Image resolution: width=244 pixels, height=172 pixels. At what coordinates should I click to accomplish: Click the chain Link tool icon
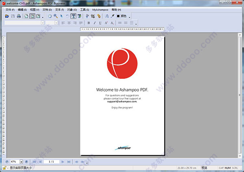click(x=99, y=16)
